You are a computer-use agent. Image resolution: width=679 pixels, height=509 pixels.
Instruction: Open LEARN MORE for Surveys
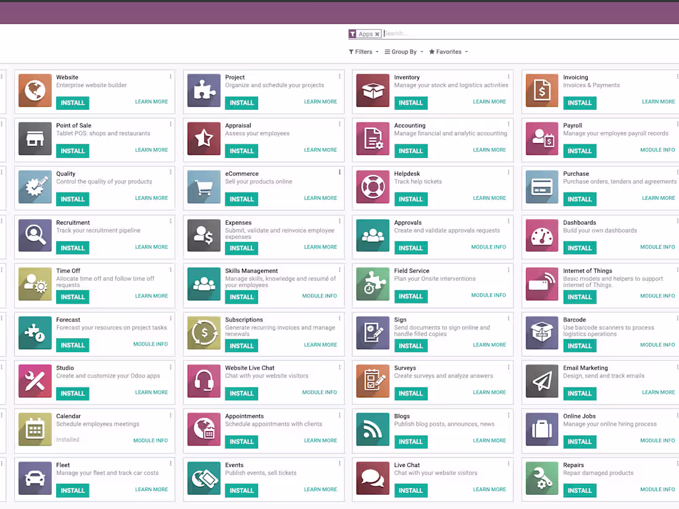(489, 392)
